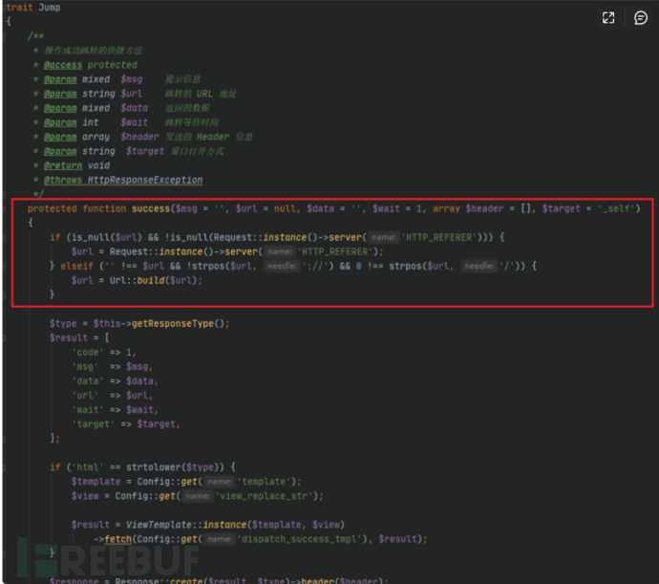Click '$wait = 1' in function signature
Screen dimensions: 659x584
397,208
